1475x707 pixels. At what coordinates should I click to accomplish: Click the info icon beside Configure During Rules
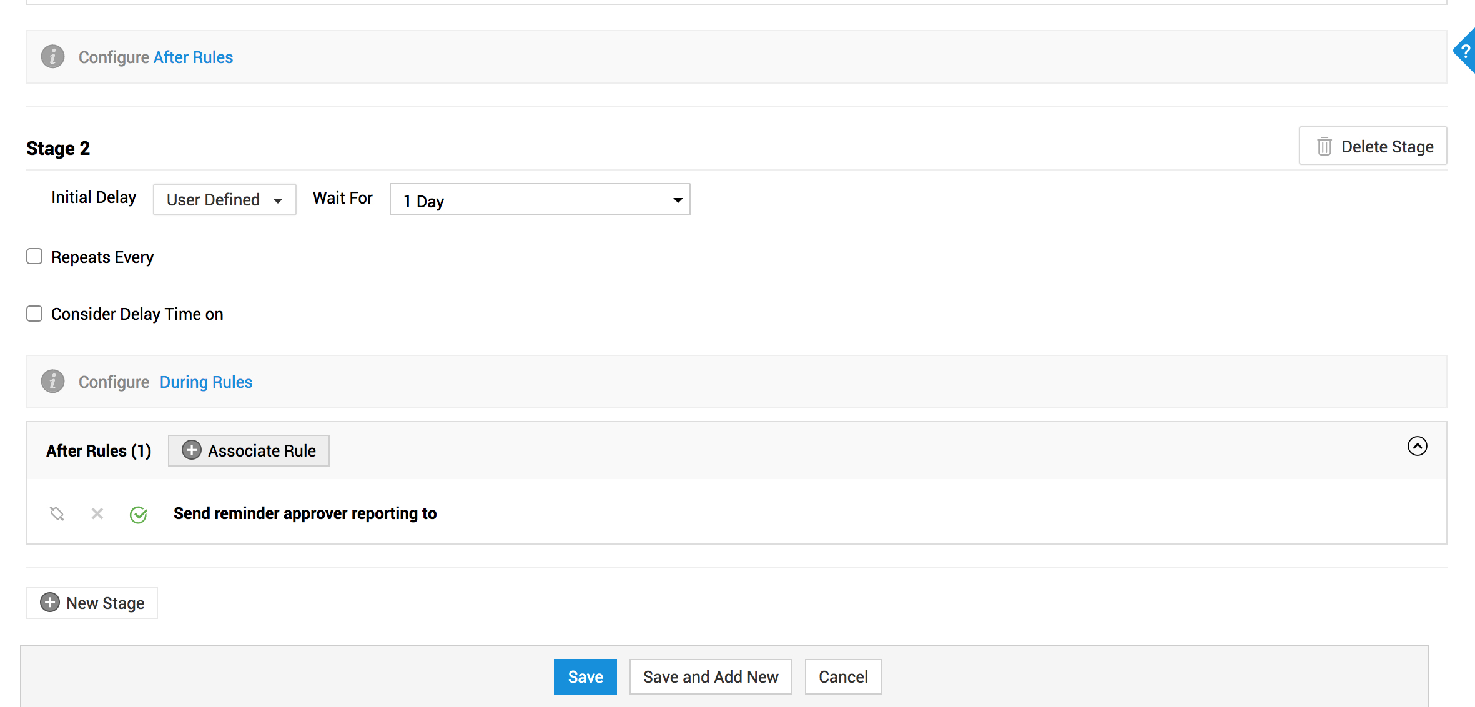pyautogui.click(x=52, y=382)
